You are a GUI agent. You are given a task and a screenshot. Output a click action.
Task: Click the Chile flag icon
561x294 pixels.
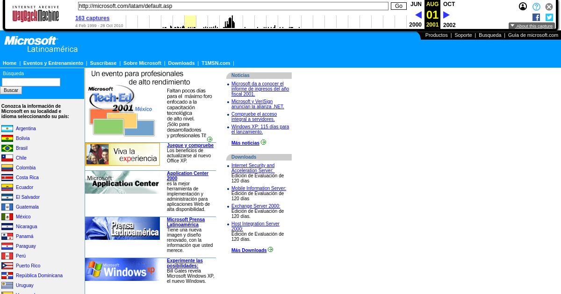tap(7, 158)
